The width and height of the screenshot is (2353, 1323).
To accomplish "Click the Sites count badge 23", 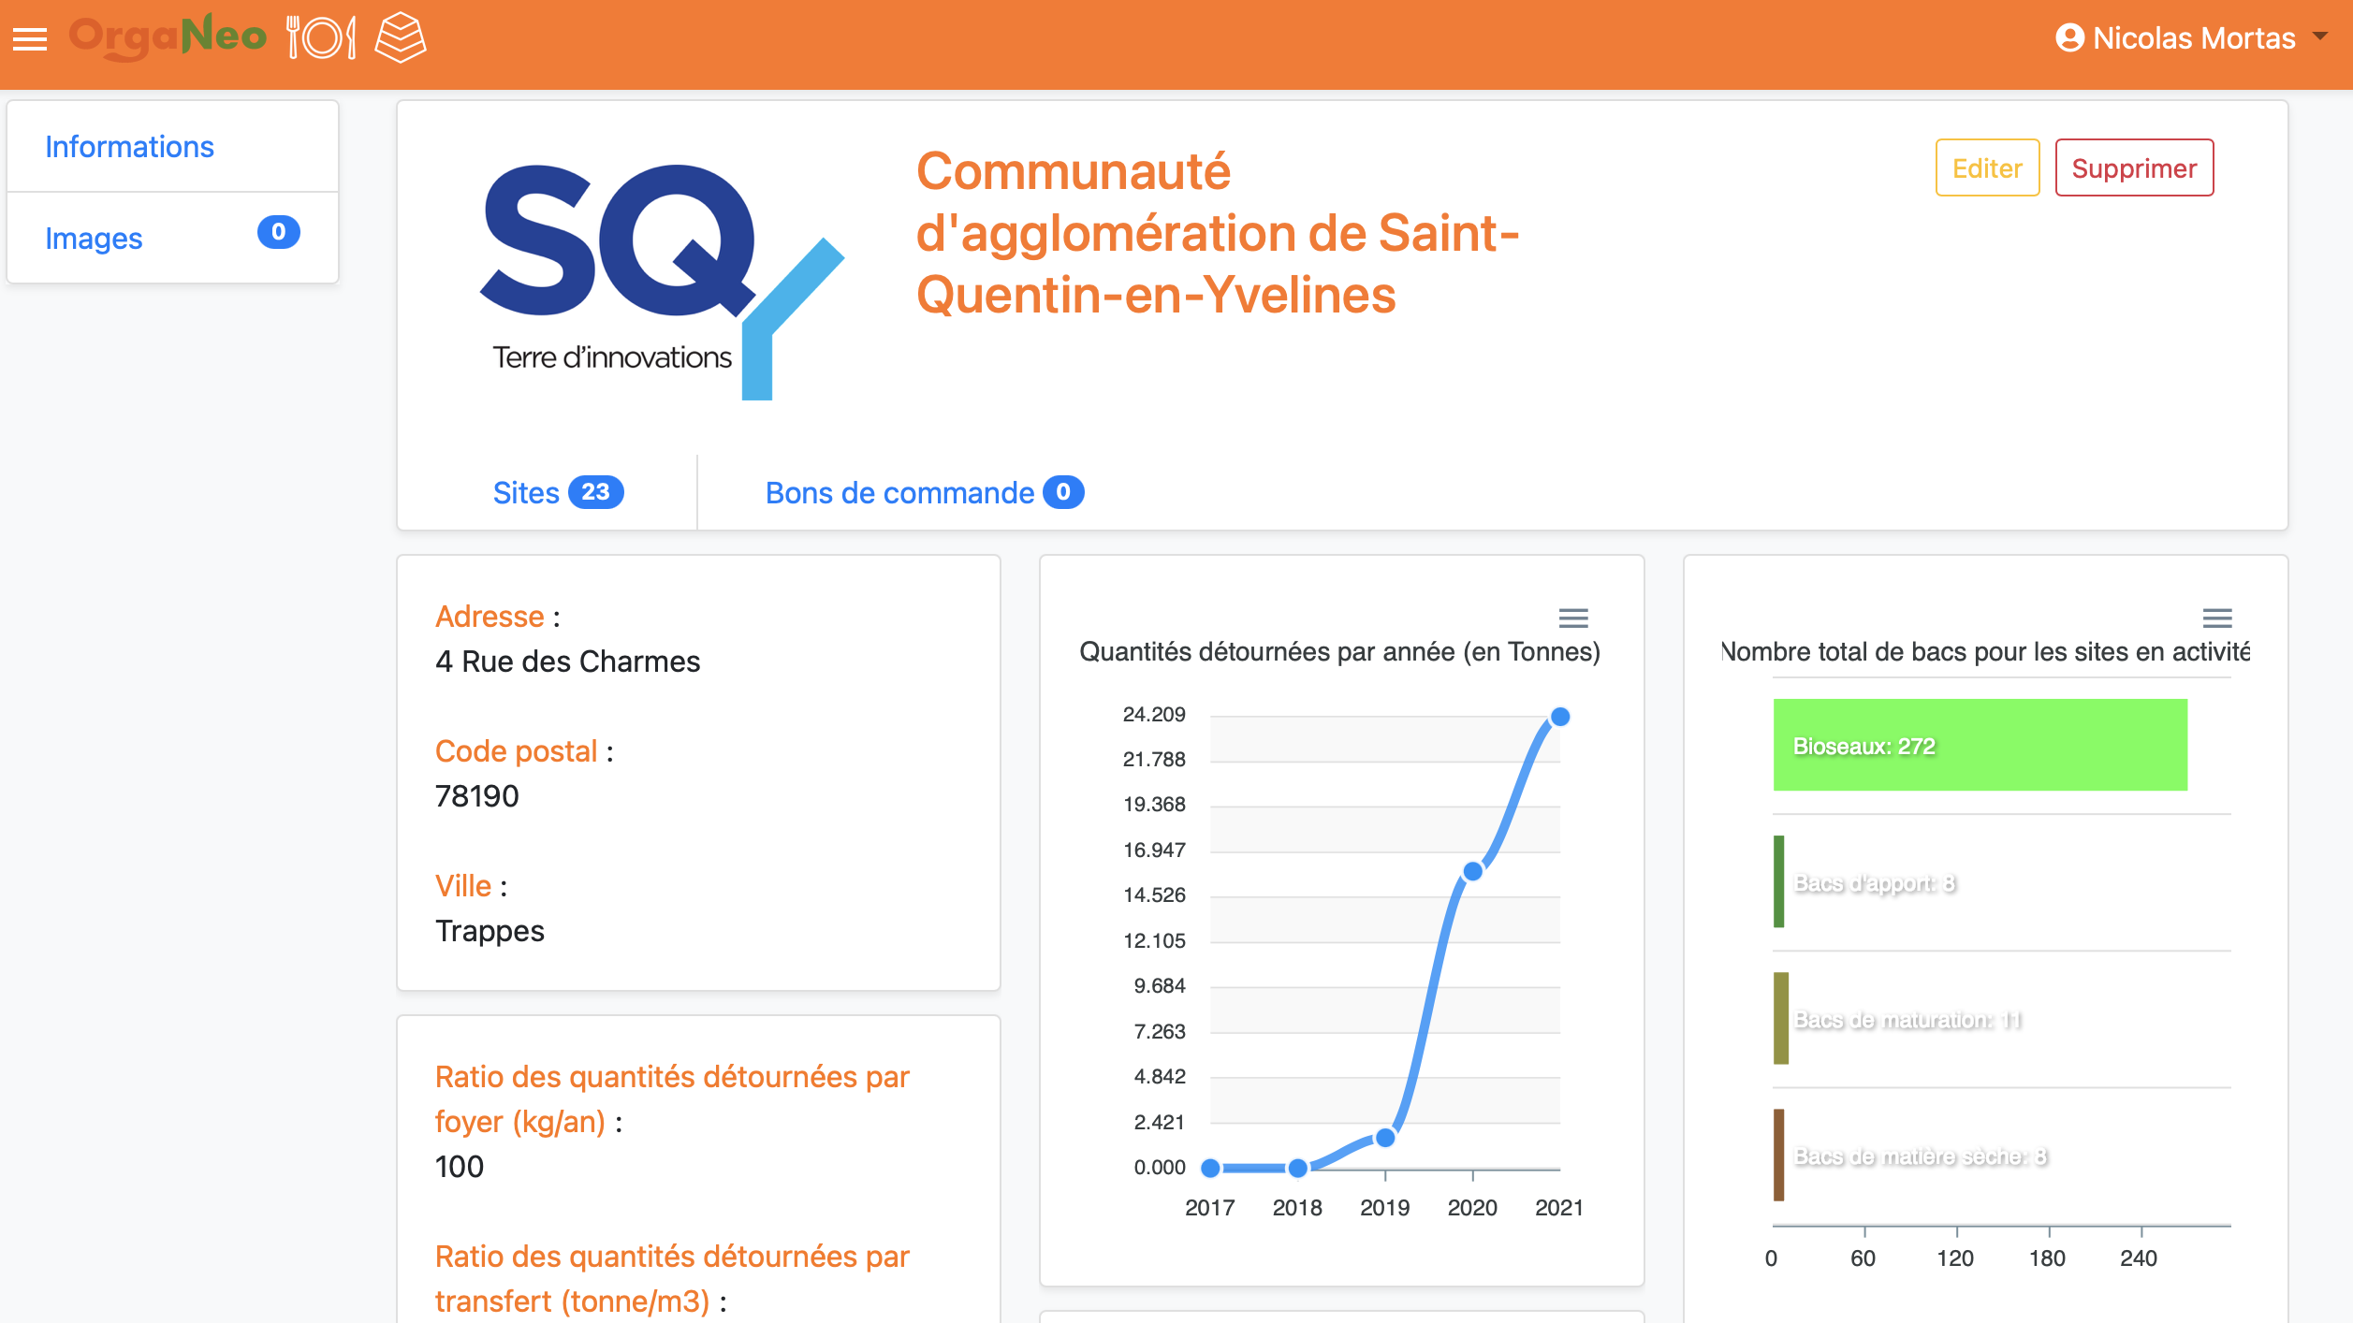I will [x=596, y=492].
